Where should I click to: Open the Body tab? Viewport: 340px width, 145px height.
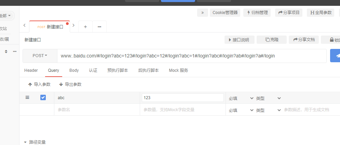pos(74,70)
